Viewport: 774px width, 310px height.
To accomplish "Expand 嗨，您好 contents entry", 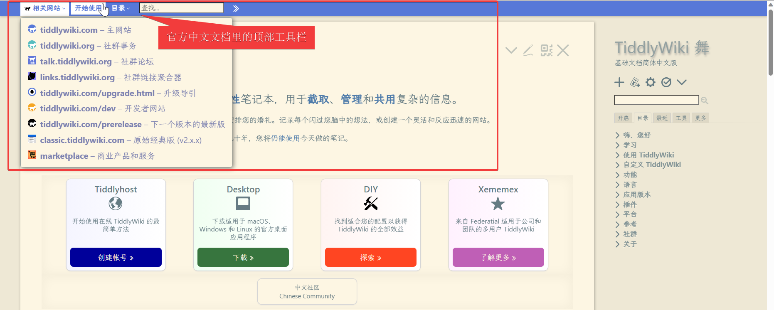I will (618, 135).
